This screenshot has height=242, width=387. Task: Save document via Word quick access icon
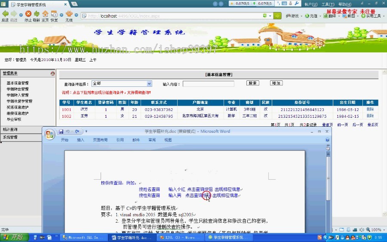[61, 132]
